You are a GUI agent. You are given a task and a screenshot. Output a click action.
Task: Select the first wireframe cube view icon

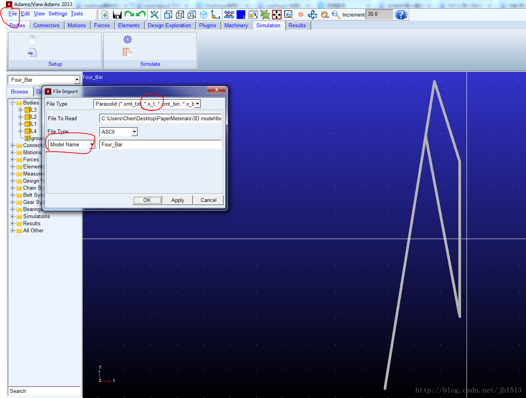[x=168, y=15]
